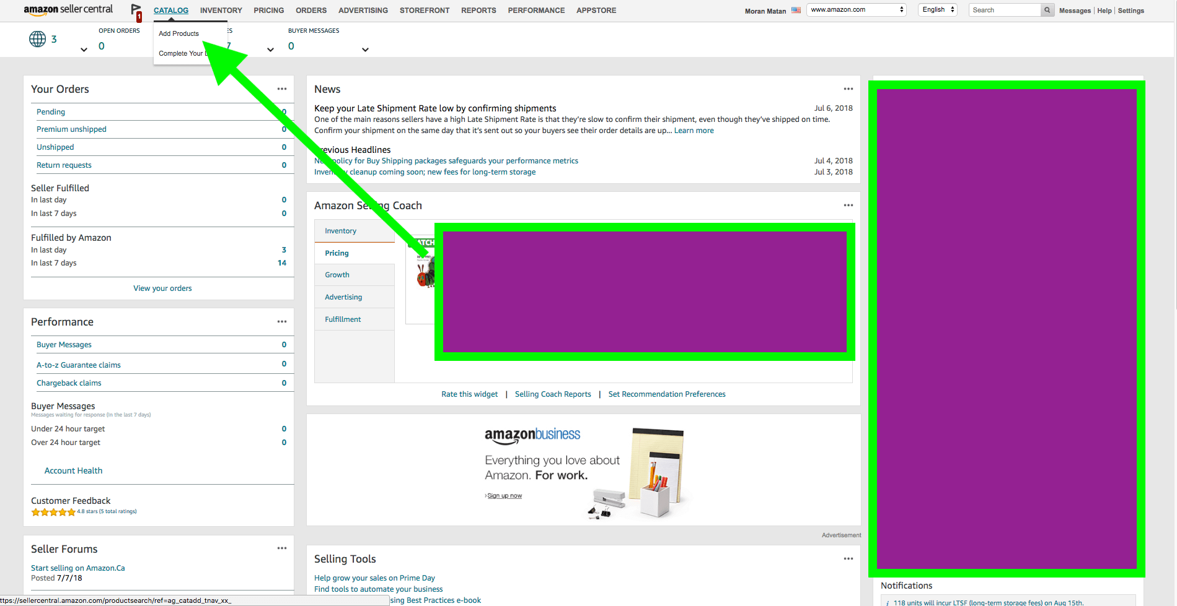The image size is (1177, 606).
Task: Open Help grow your sales on Prime Day
Action: coord(374,578)
